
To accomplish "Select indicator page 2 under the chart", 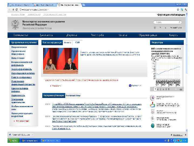I will [158, 89].
